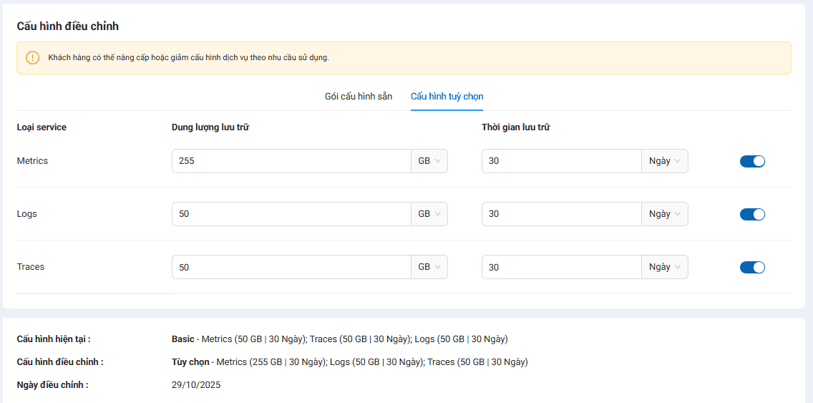Open the Traces retention Ngày unit dropdown

[x=664, y=267]
